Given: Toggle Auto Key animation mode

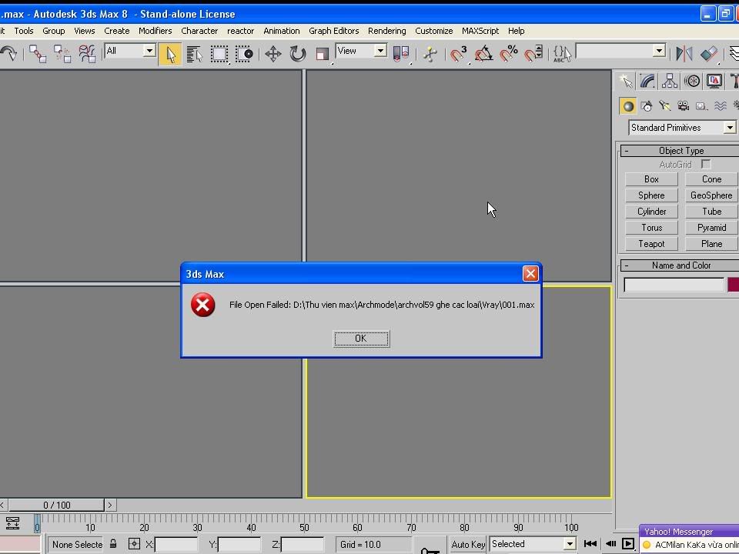Looking at the screenshot, I should pyautogui.click(x=468, y=545).
